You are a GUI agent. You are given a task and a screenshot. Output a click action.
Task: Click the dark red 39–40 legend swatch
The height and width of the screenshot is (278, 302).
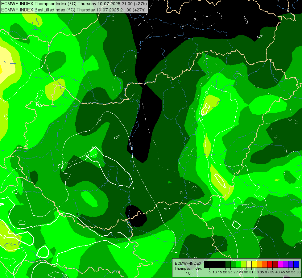click(275, 264)
